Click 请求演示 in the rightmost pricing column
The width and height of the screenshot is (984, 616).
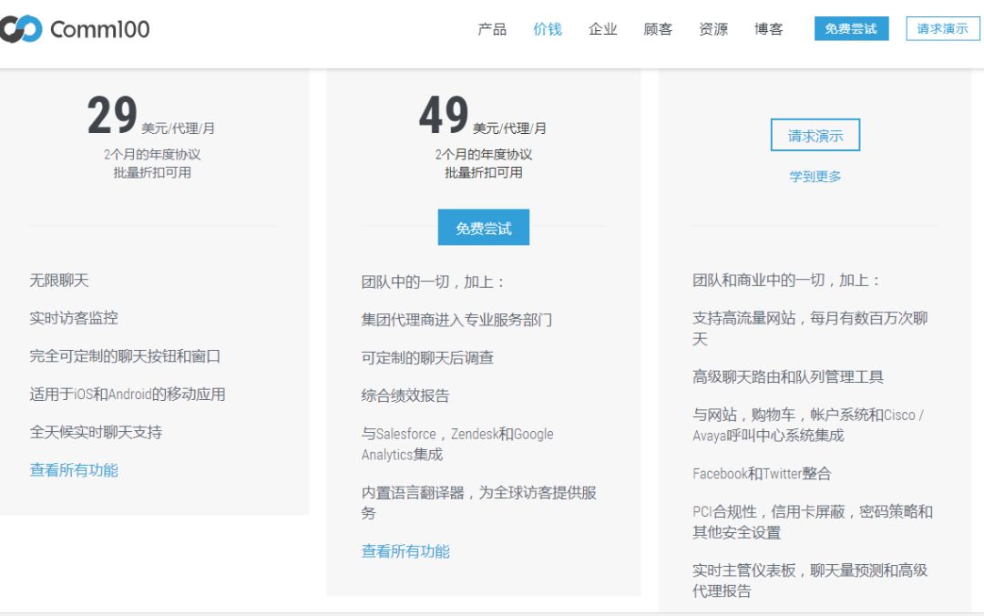coord(814,134)
